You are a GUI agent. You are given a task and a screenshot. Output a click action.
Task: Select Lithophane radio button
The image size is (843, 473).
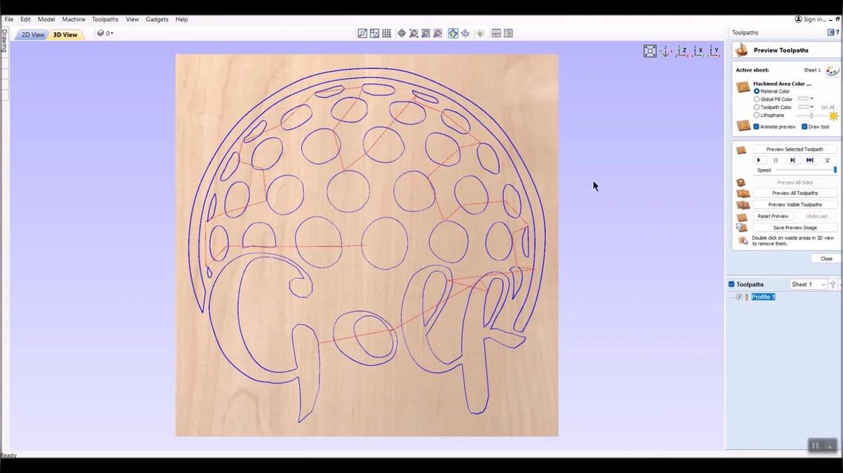757,115
